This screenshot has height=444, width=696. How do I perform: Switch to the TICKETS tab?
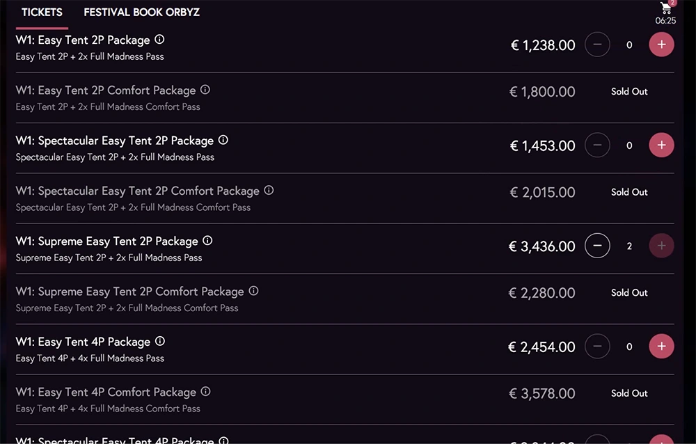click(42, 13)
